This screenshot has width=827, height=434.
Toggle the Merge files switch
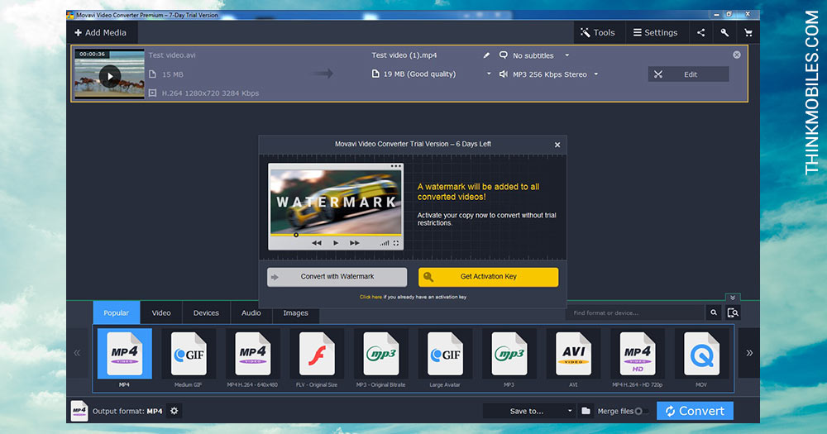(641, 412)
